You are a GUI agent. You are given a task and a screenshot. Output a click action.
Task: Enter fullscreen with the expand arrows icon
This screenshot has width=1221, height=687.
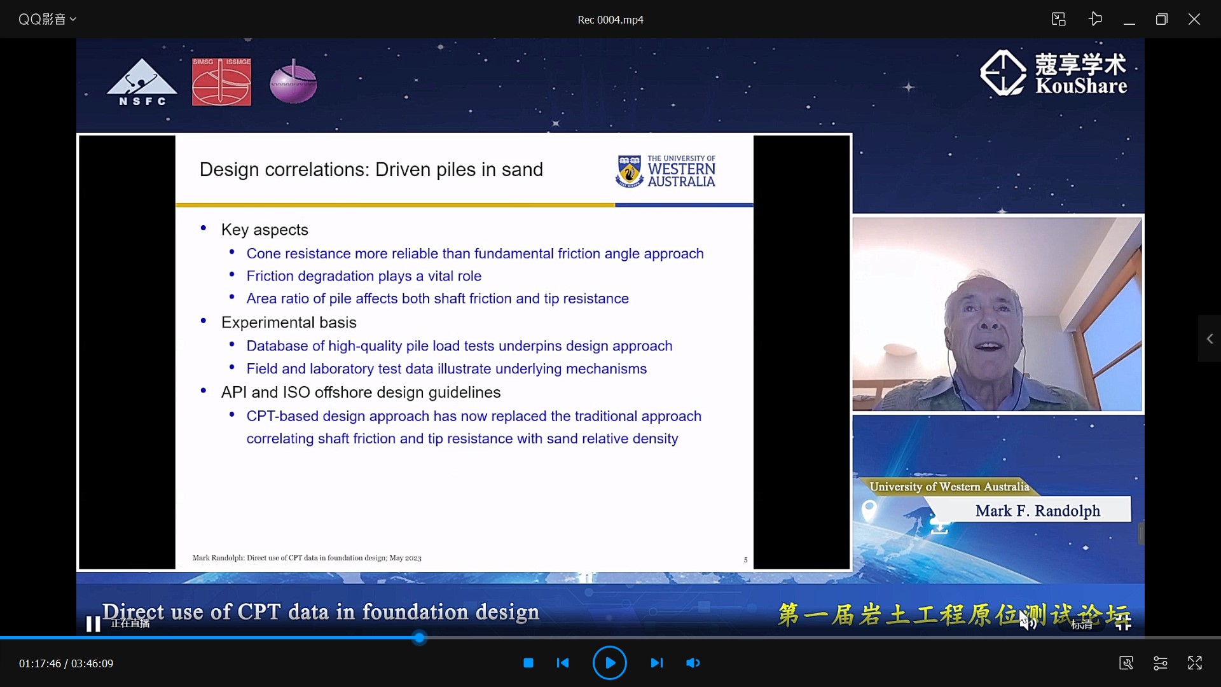(x=1194, y=663)
